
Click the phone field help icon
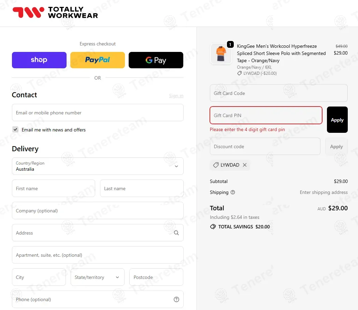(x=176, y=299)
